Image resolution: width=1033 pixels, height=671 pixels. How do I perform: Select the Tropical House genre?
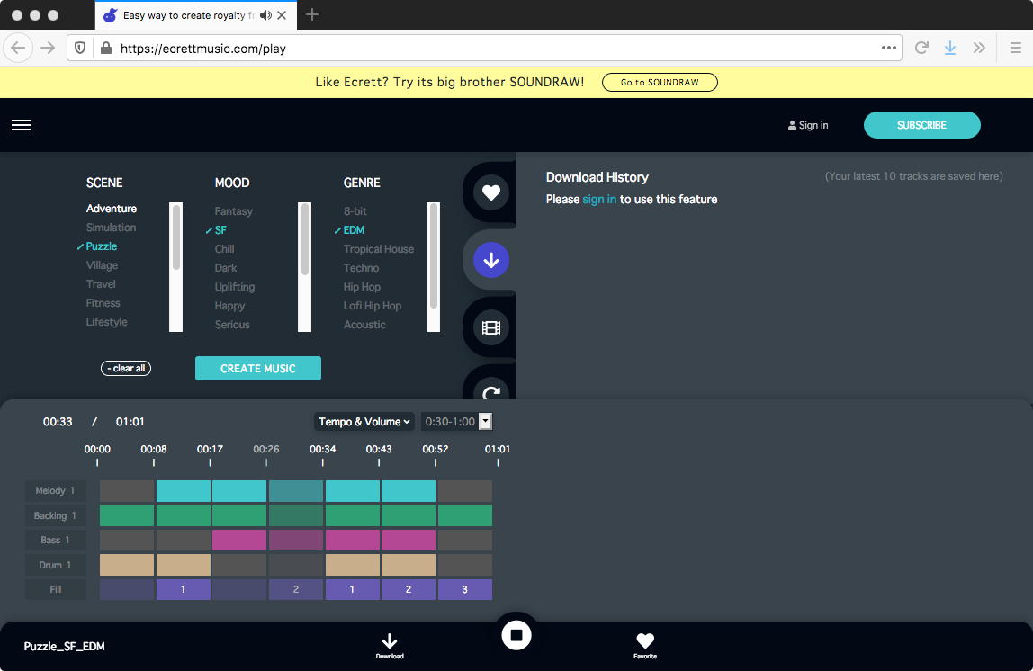coord(379,249)
